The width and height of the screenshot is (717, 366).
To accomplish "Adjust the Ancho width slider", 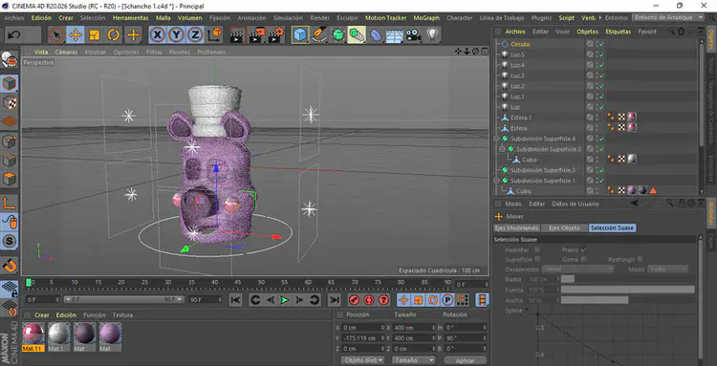I will [627, 300].
